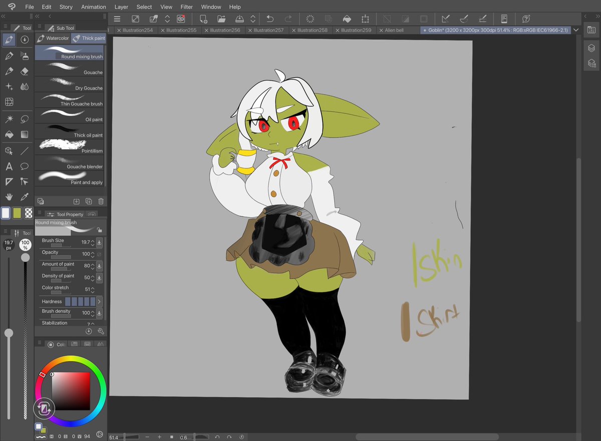Toggle Brush Size pressure dynamics button

[x=99, y=242]
